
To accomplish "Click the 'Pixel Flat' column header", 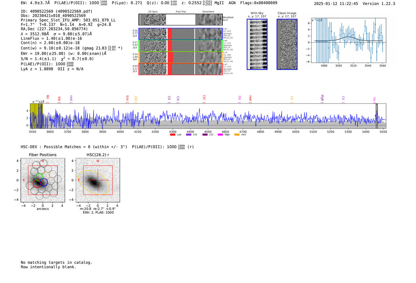I will pos(181,12).
